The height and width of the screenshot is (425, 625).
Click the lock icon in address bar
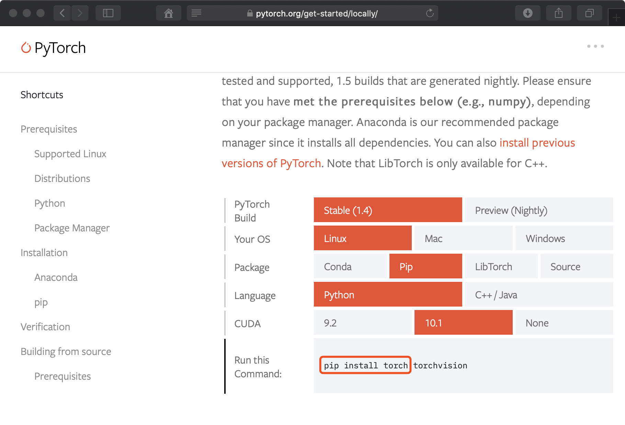(x=250, y=13)
